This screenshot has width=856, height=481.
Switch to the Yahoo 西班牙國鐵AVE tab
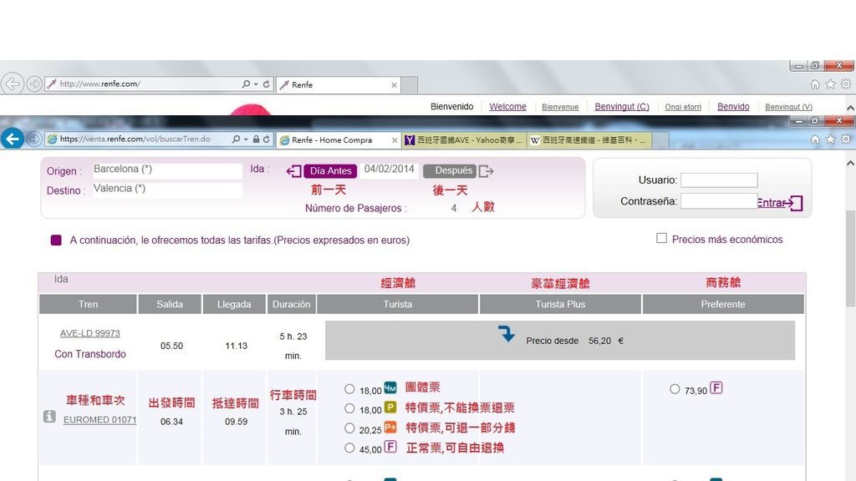pos(464,140)
